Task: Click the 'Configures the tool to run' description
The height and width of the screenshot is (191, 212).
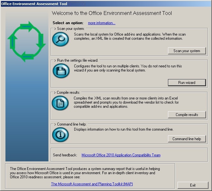Action: pyautogui.click(x=128, y=68)
